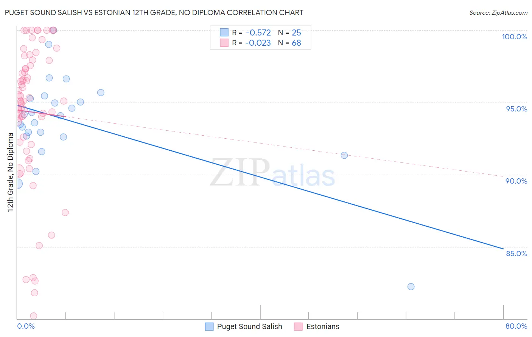Click the 100.0% y-axis label

(x=514, y=37)
